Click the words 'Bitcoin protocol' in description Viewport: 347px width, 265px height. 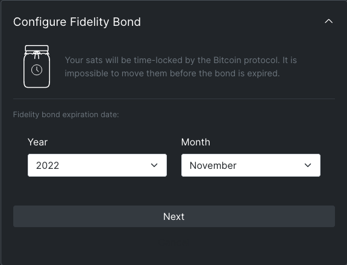pos(246,60)
